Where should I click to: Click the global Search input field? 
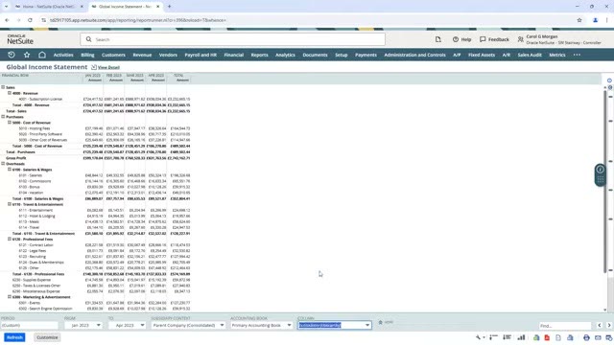click(x=232, y=39)
